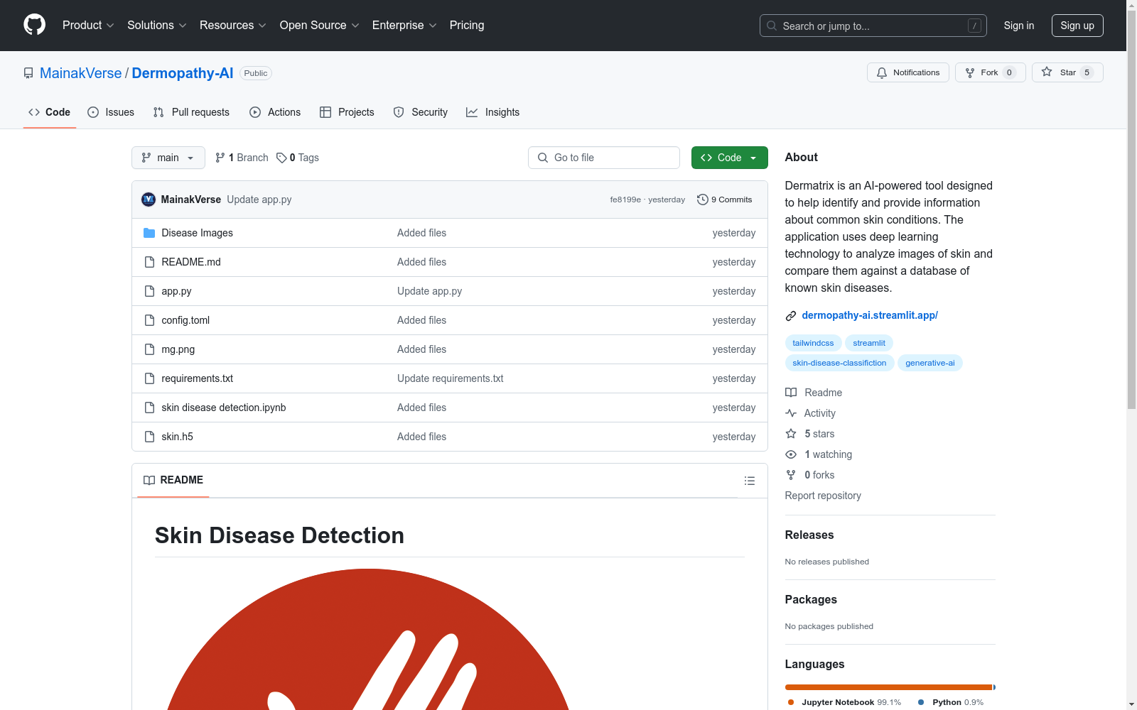Switch to the Security tab
This screenshot has width=1137, height=710.
pyautogui.click(x=421, y=112)
